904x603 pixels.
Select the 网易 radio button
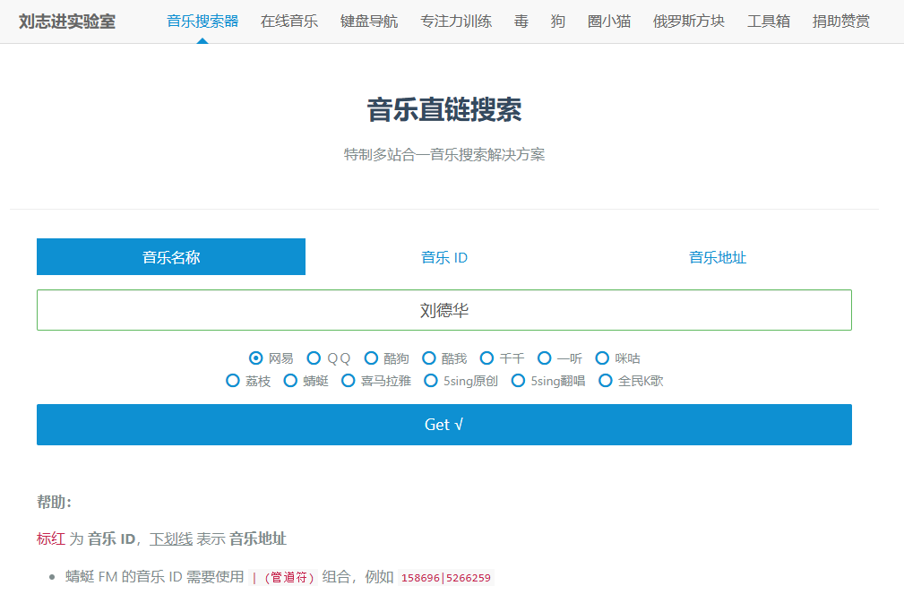pyautogui.click(x=256, y=358)
